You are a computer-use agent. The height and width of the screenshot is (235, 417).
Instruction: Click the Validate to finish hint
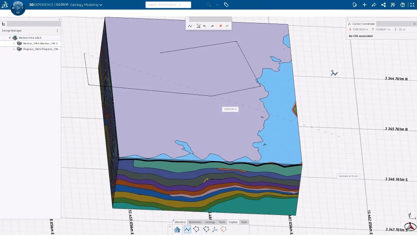click(348, 176)
